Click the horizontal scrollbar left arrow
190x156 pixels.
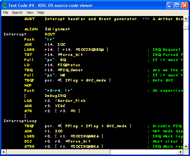click(x=4, y=152)
